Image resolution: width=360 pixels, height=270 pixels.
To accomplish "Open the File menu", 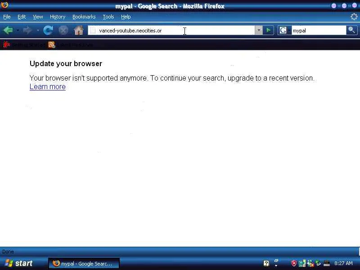I will click(x=7, y=17).
